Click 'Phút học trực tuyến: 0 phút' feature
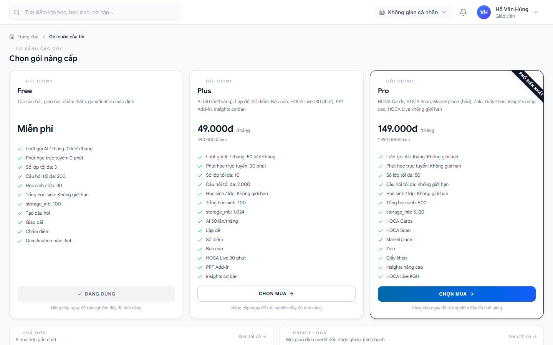553x345 pixels. point(55,158)
